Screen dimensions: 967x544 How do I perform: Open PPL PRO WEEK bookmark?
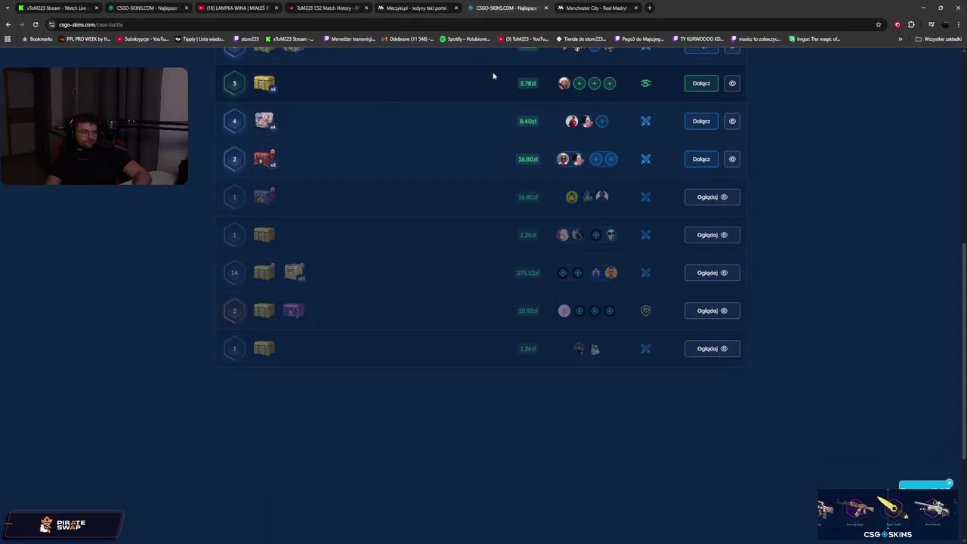pyautogui.click(x=84, y=39)
